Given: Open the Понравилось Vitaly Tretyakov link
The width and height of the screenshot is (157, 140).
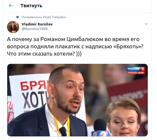Looking at the screenshot, I should click(44, 17).
